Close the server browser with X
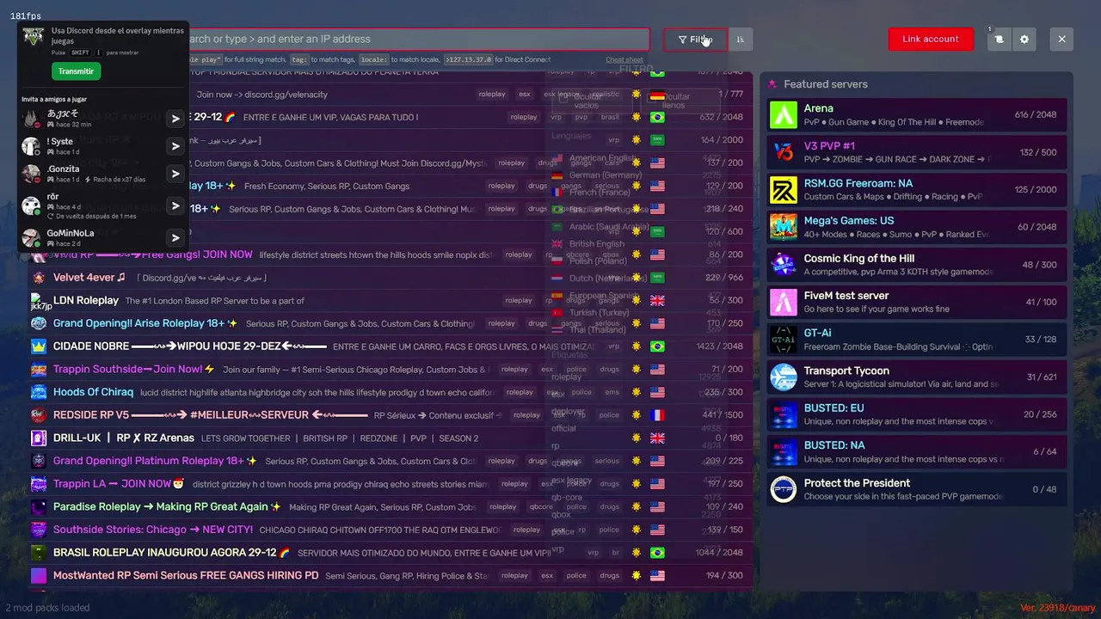The height and width of the screenshot is (619, 1101). click(x=1061, y=39)
